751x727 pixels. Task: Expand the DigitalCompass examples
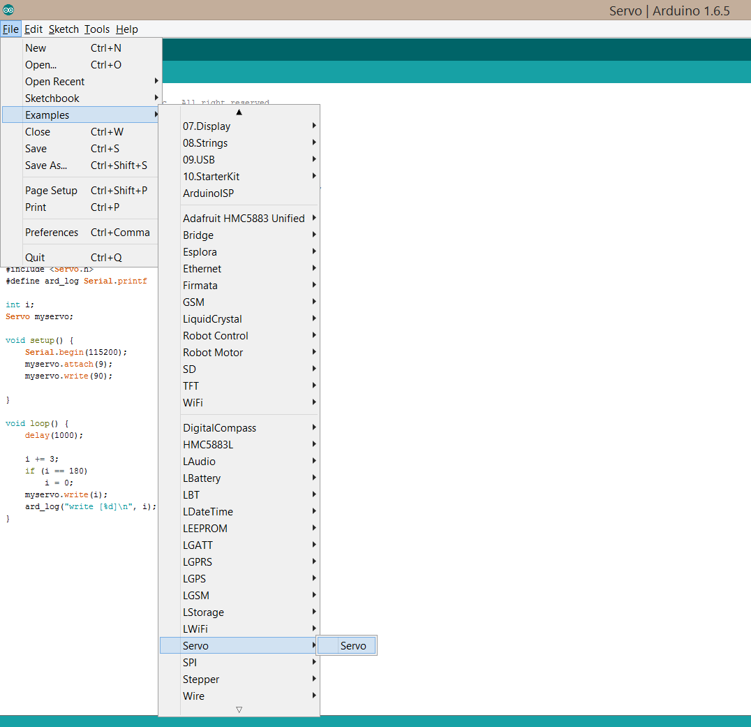pyautogui.click(x=239, y=428)
